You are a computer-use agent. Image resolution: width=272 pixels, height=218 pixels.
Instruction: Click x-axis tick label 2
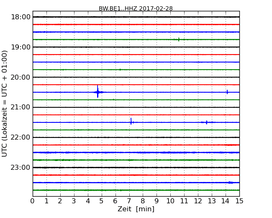point(60,201)
